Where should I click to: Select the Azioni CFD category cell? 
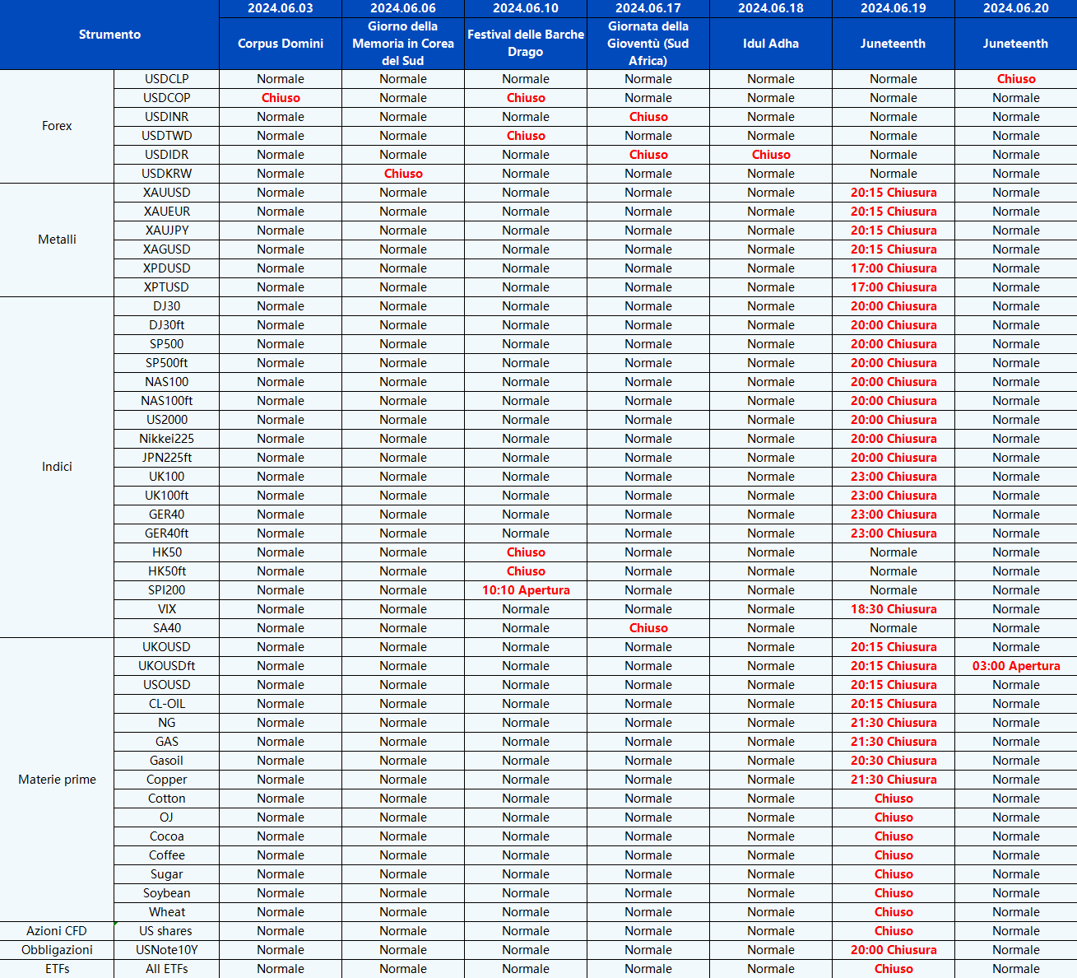point(57,931)
